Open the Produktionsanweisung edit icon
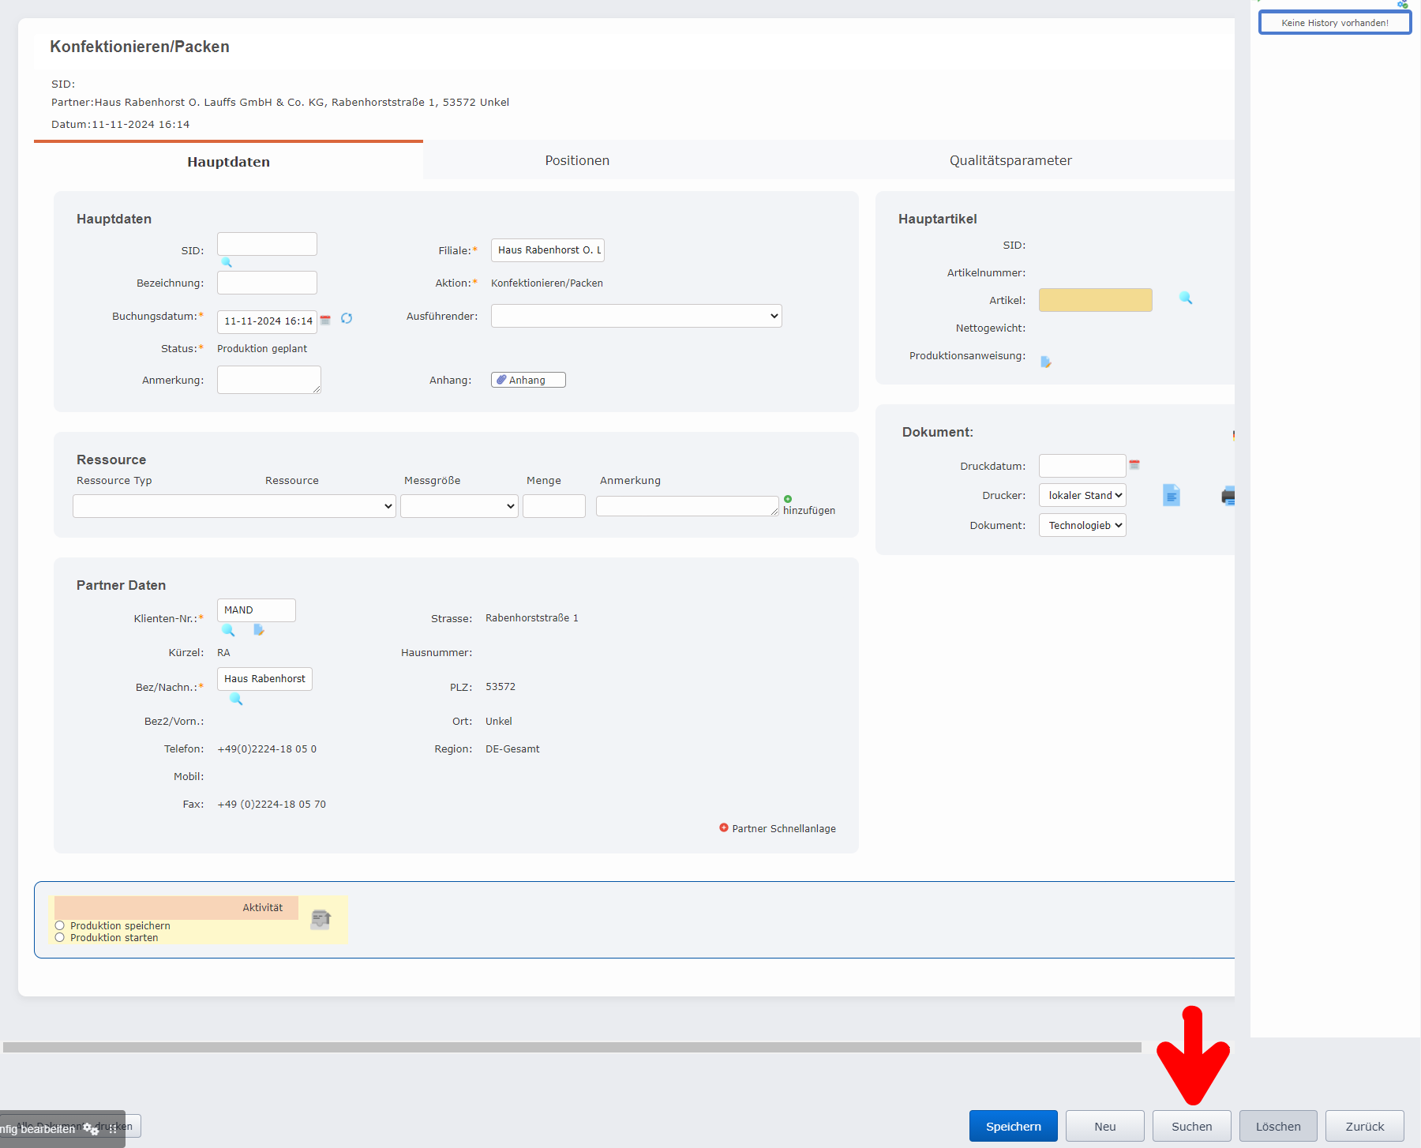 tap(1046, 362)
